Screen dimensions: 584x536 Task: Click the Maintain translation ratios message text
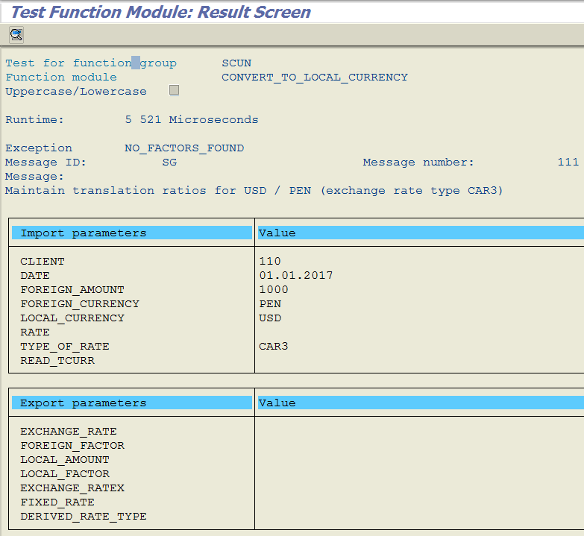[254, 191]
